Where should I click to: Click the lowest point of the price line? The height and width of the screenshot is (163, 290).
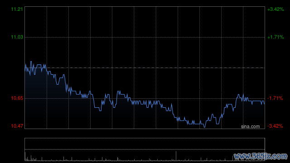click(204, 127)
